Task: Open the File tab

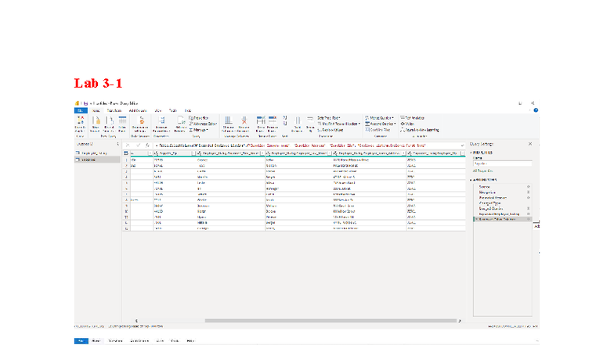Action: coord(81,111)
